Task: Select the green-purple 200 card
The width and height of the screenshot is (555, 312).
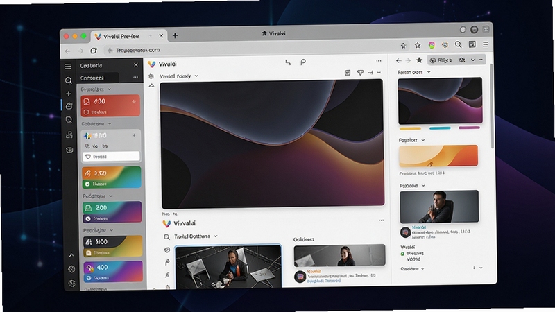Action: [112, 212]
